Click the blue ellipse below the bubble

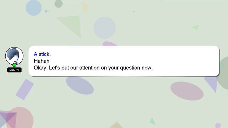point(80,85)
